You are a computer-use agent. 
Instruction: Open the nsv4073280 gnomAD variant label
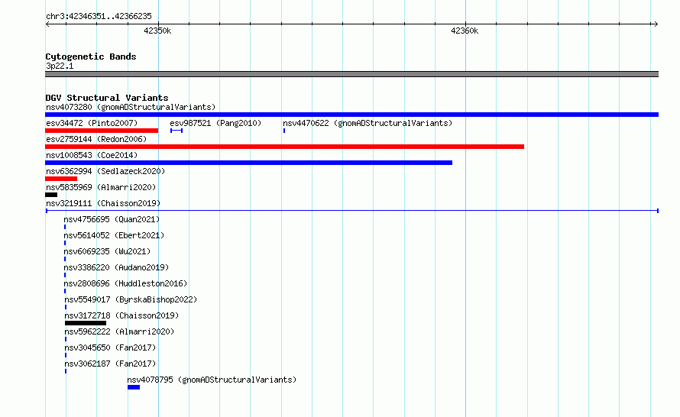pyautogui.click(x=131, y=107)
